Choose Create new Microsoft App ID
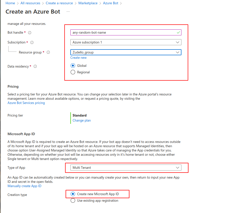 [x=73, y=194]
